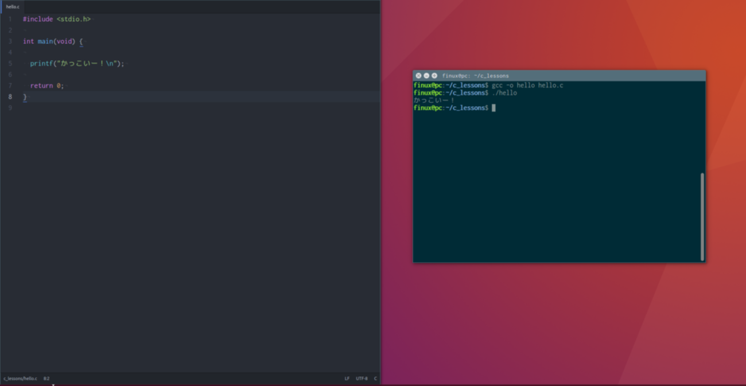Viewport: 746px width, 386px height.
Task: Place cursor on the #include line
Action: click(x=57, y=19)
